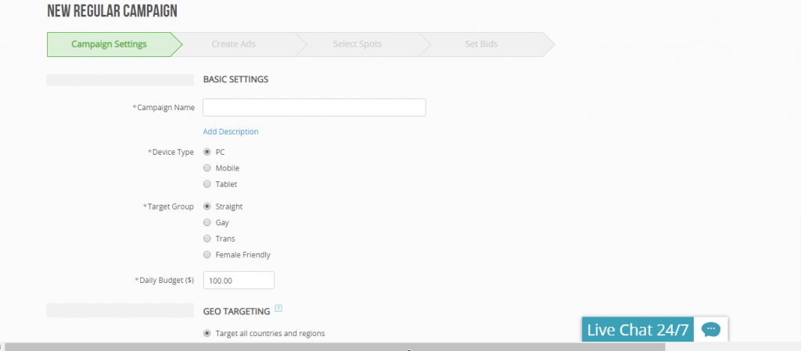Pick Female Friendly target group

click(x=207, y=255)
